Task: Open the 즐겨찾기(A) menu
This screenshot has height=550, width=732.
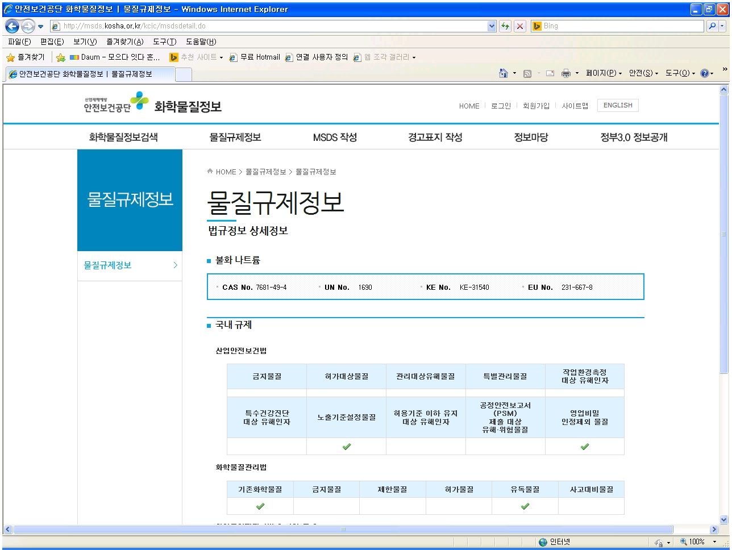Action: point(124,42)
